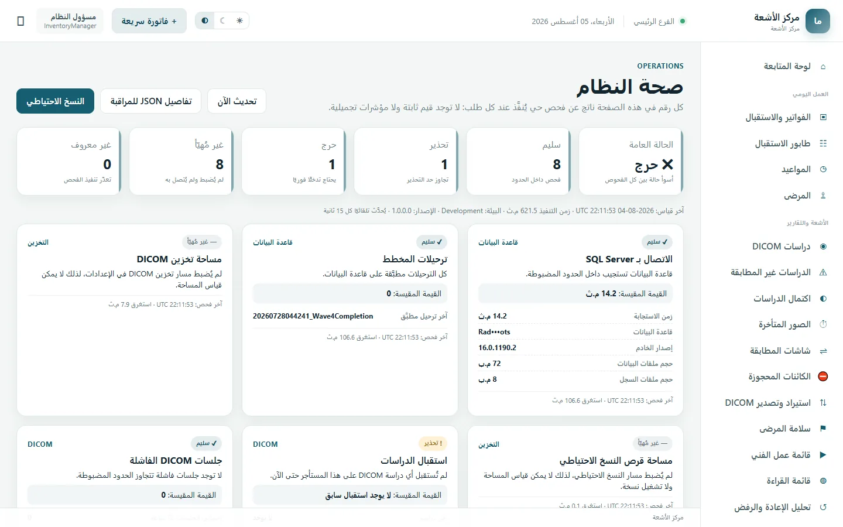Open الدراسات غير المطابقة warning triangle icon

[823, 272]
